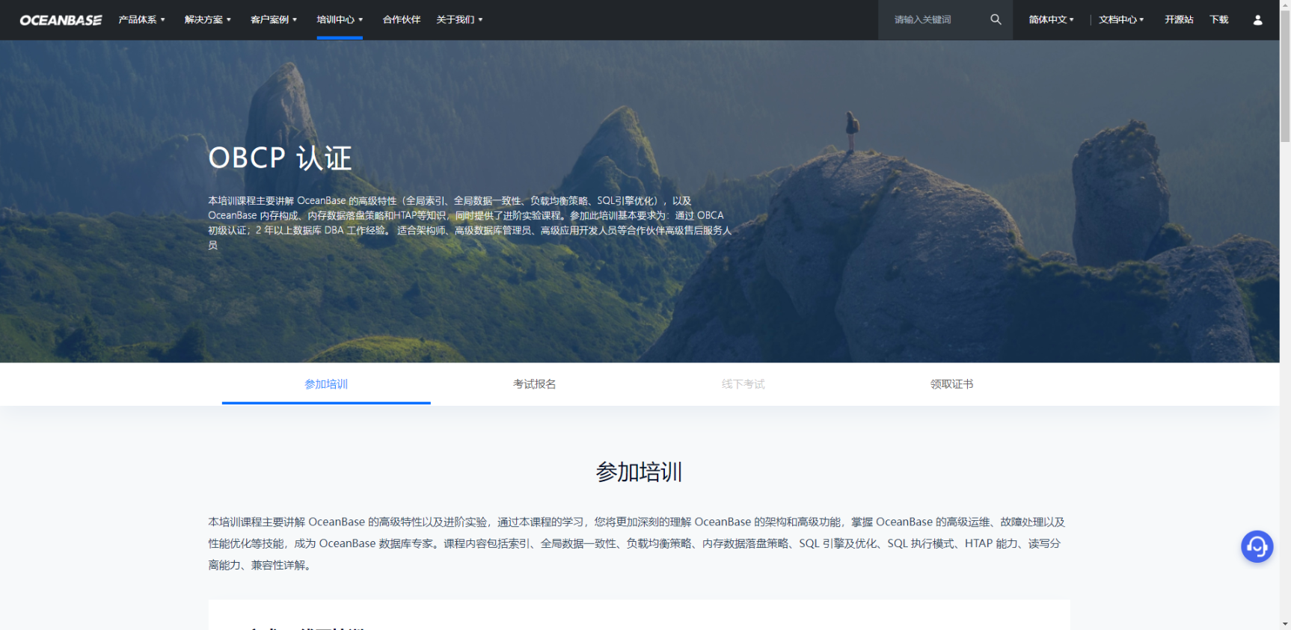Expand the 产品体系 dropdown menu
This screenshot has width=1291, height=630.
tap(141, 19)
